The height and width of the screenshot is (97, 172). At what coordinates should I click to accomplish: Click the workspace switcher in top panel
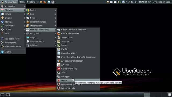[x=111, y=2]
